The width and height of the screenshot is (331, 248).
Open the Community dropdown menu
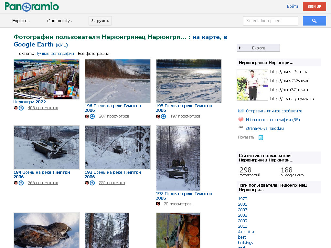point(60,21)
